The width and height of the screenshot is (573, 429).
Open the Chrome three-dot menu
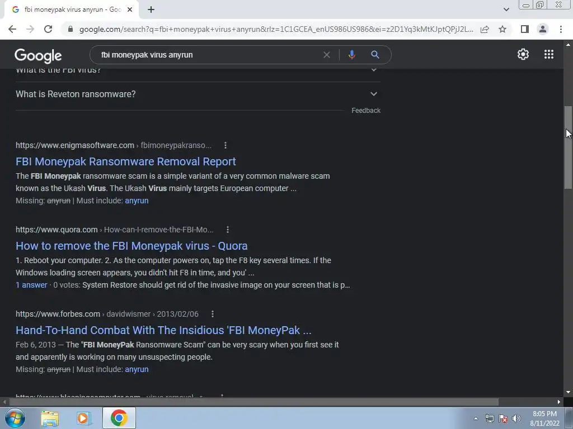point(561,29)
